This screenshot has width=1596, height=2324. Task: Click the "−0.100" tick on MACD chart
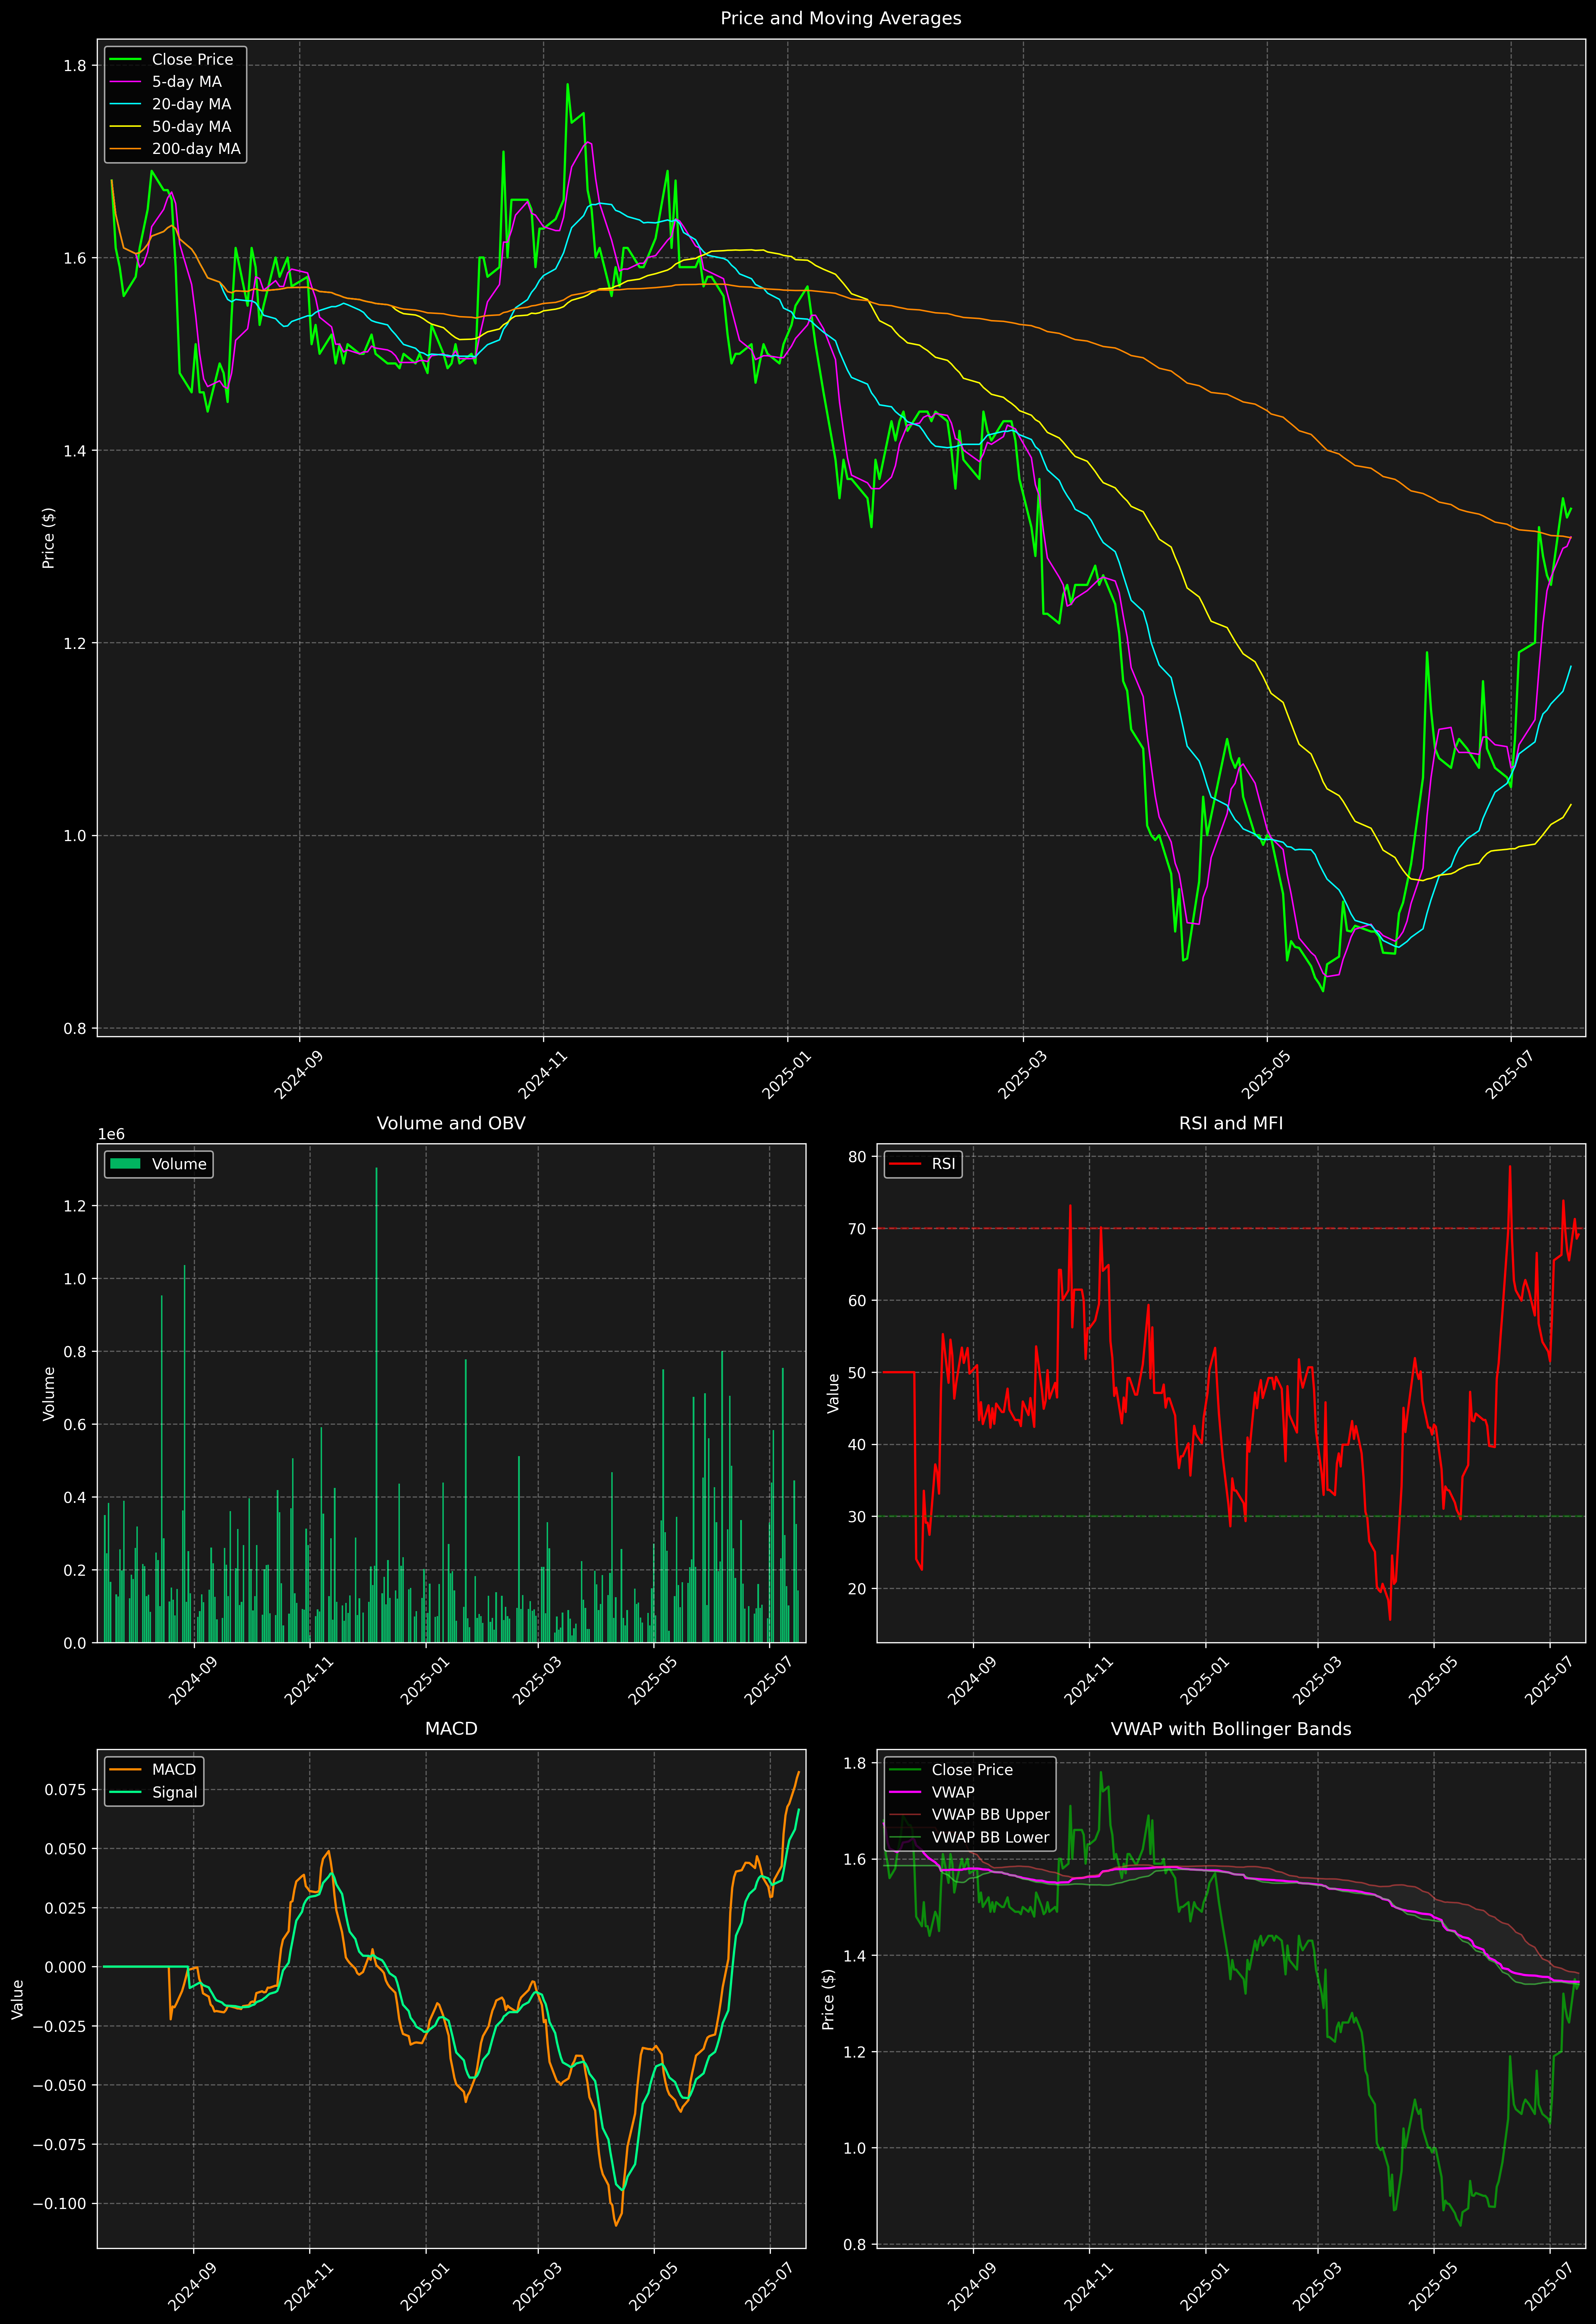pyautogui.click(x=60, y=2204)
